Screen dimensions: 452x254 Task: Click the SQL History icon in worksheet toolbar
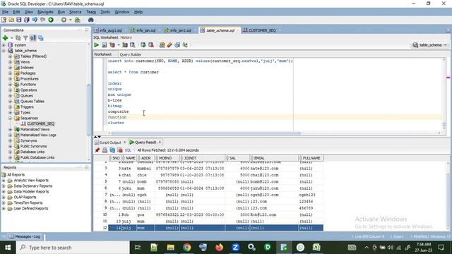click(x=185, y=45)
